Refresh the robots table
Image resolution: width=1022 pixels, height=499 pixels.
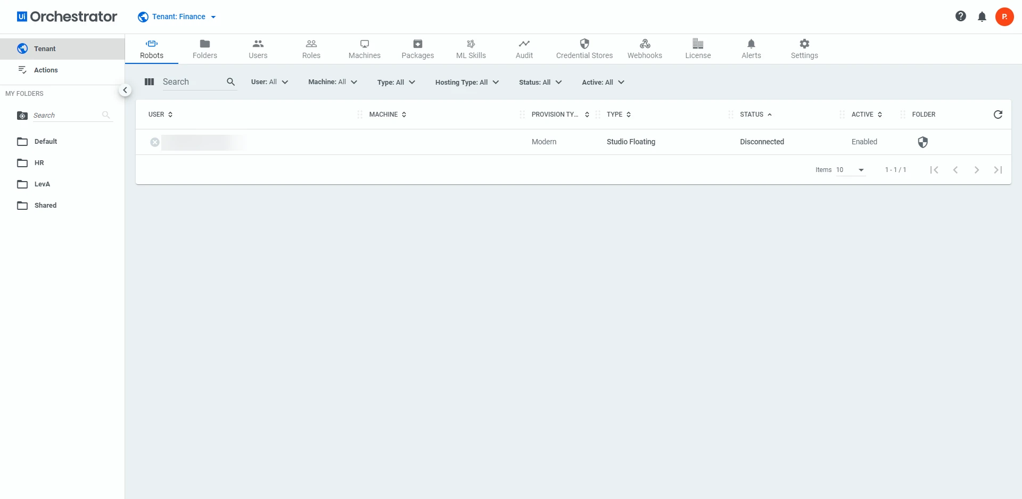coord(998,114)
